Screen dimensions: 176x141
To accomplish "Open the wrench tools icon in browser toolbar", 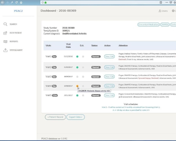I will [x=12, y=2].
